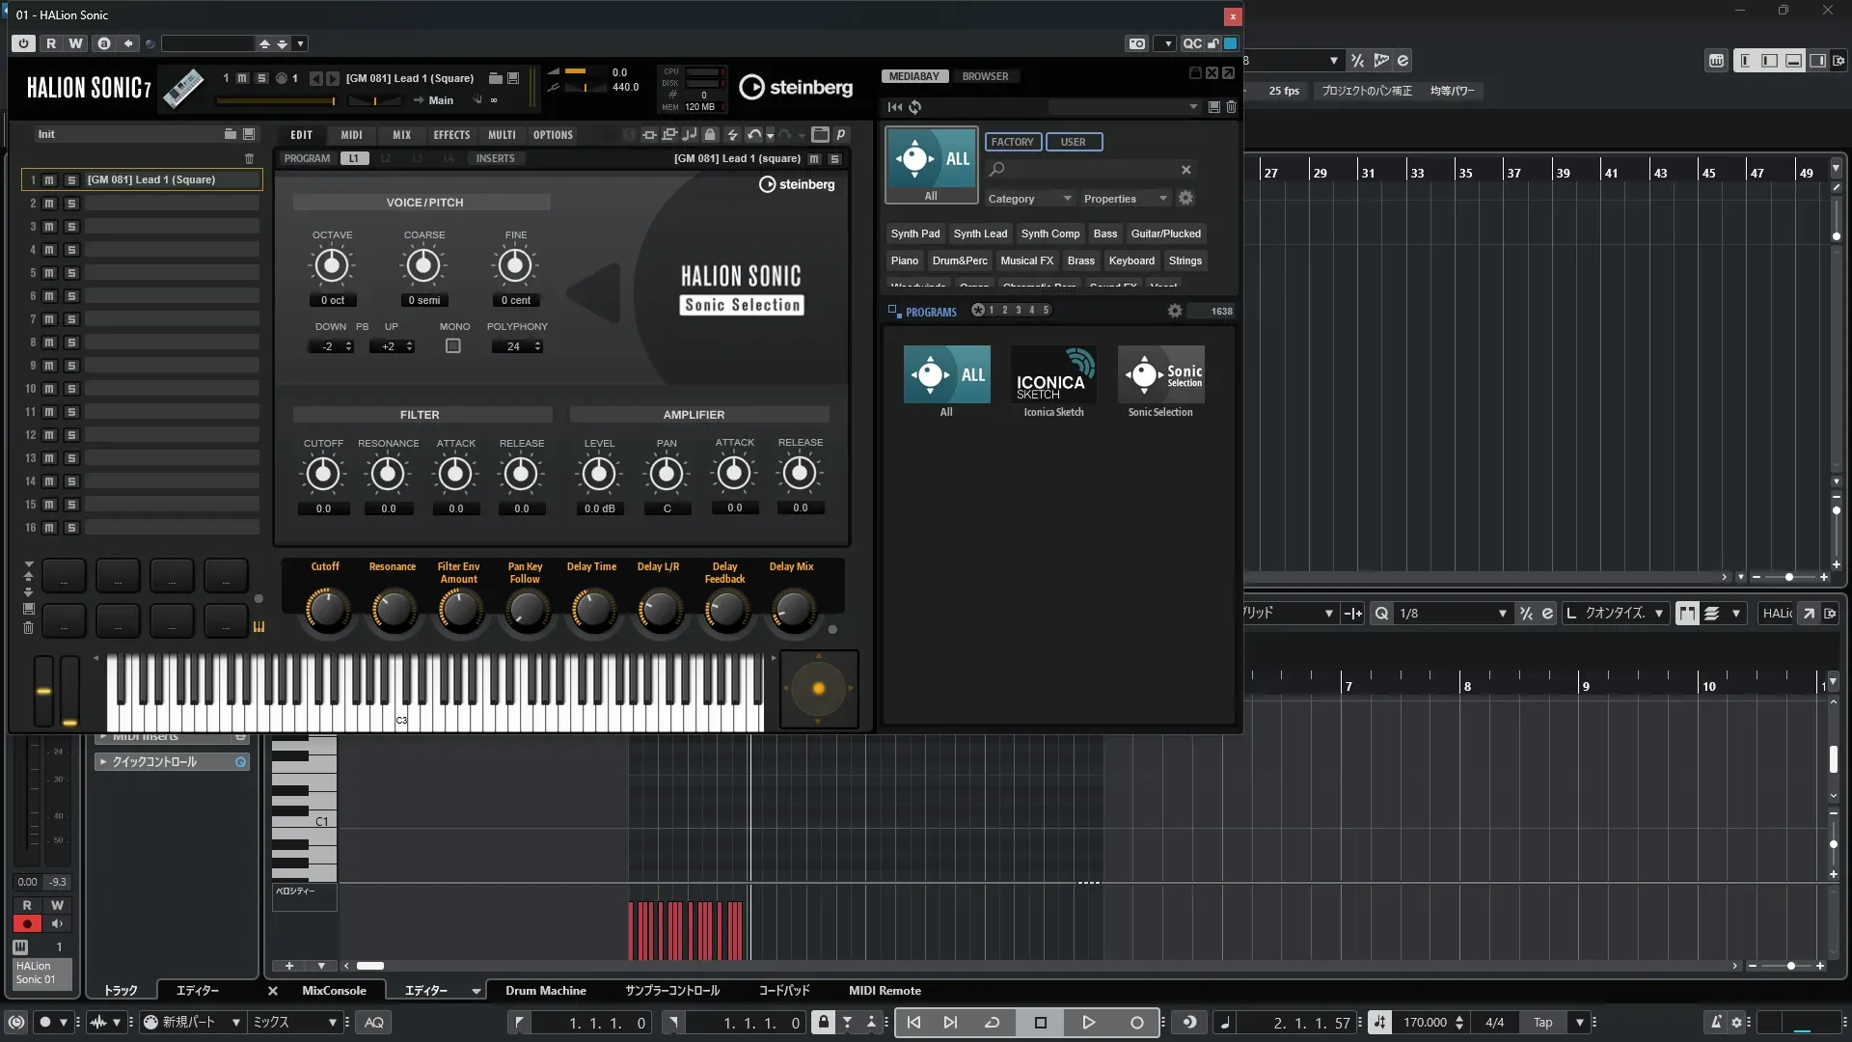Click the undo arrow in HALion toolbar

coord(753,135)
